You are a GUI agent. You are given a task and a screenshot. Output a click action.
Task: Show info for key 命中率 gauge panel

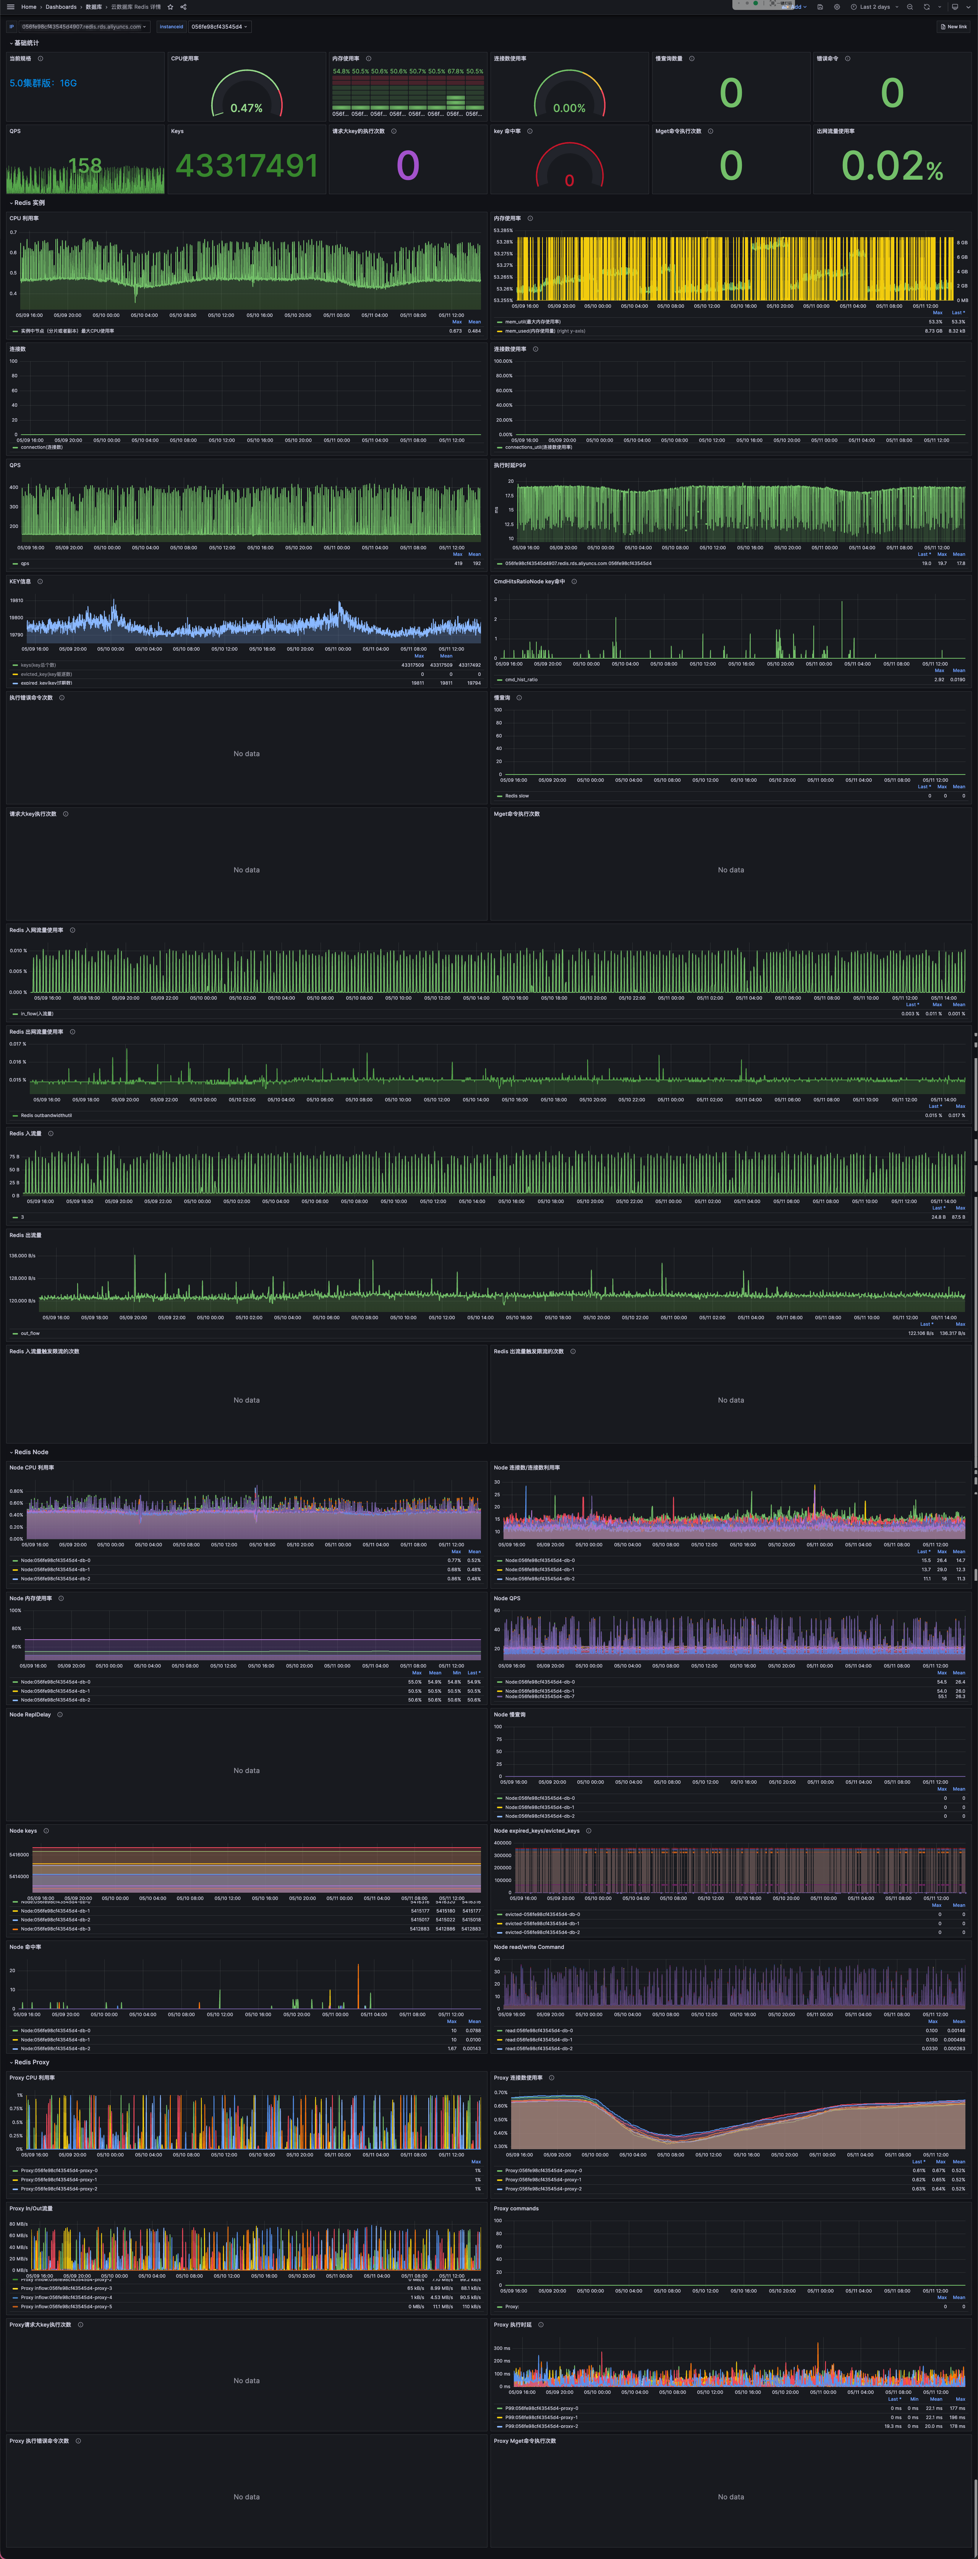[x=530, y=131]
